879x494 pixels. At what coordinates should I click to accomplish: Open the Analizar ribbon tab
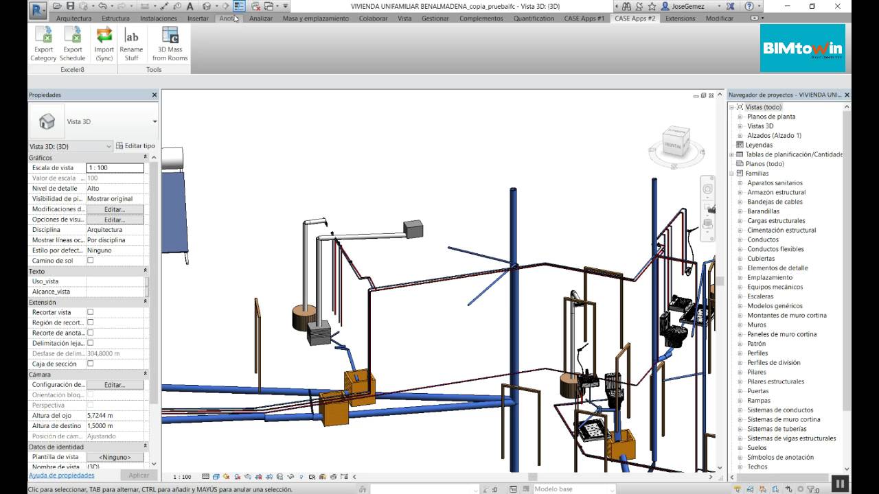(x=261, y=19)
